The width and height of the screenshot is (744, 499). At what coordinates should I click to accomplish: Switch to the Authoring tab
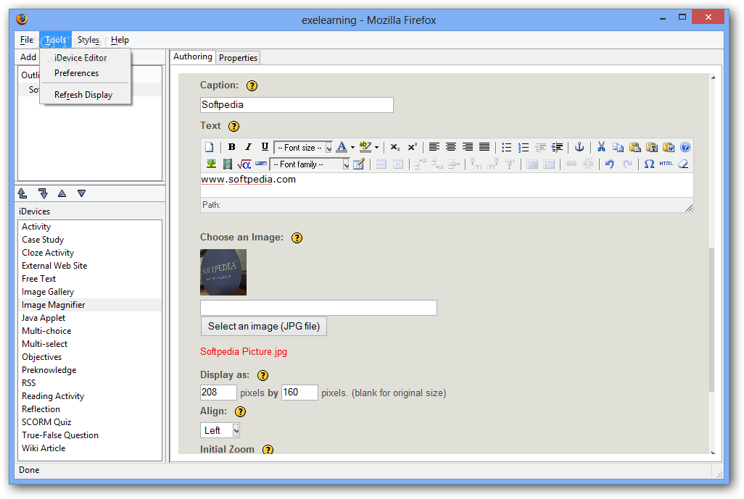(193, 57)
